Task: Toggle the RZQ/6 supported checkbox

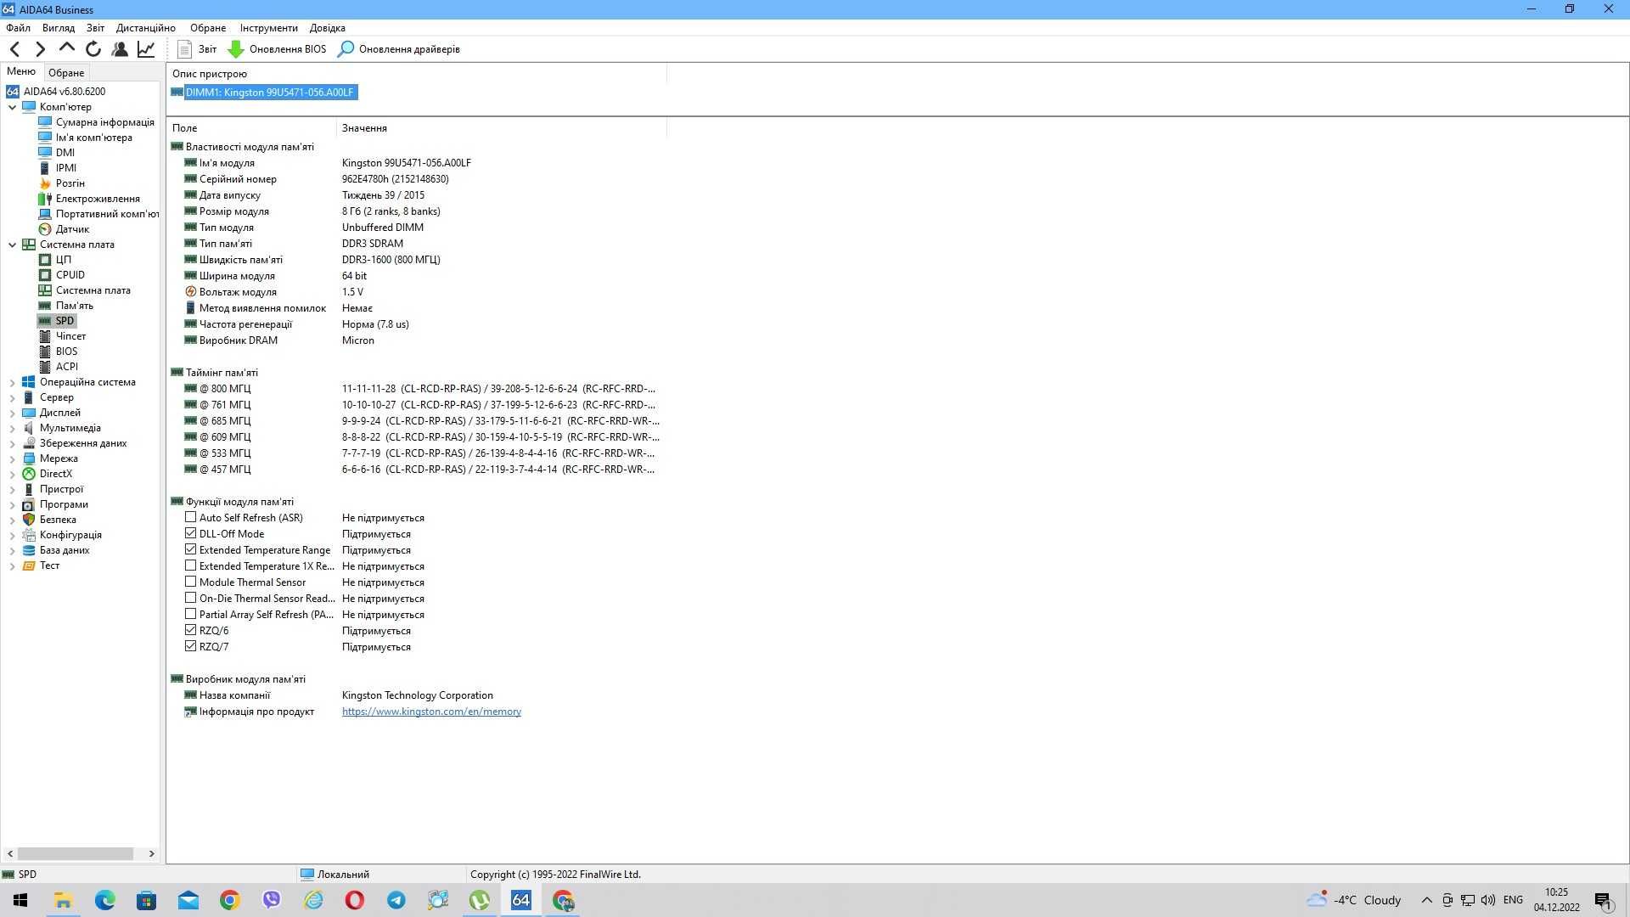Action: pyautogui.click(x=190, y=629)
